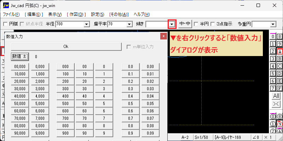This screenshot has width=283, height=141.
Task: Toggle the m単位入力 checkbox
Action: coord(129,47)
